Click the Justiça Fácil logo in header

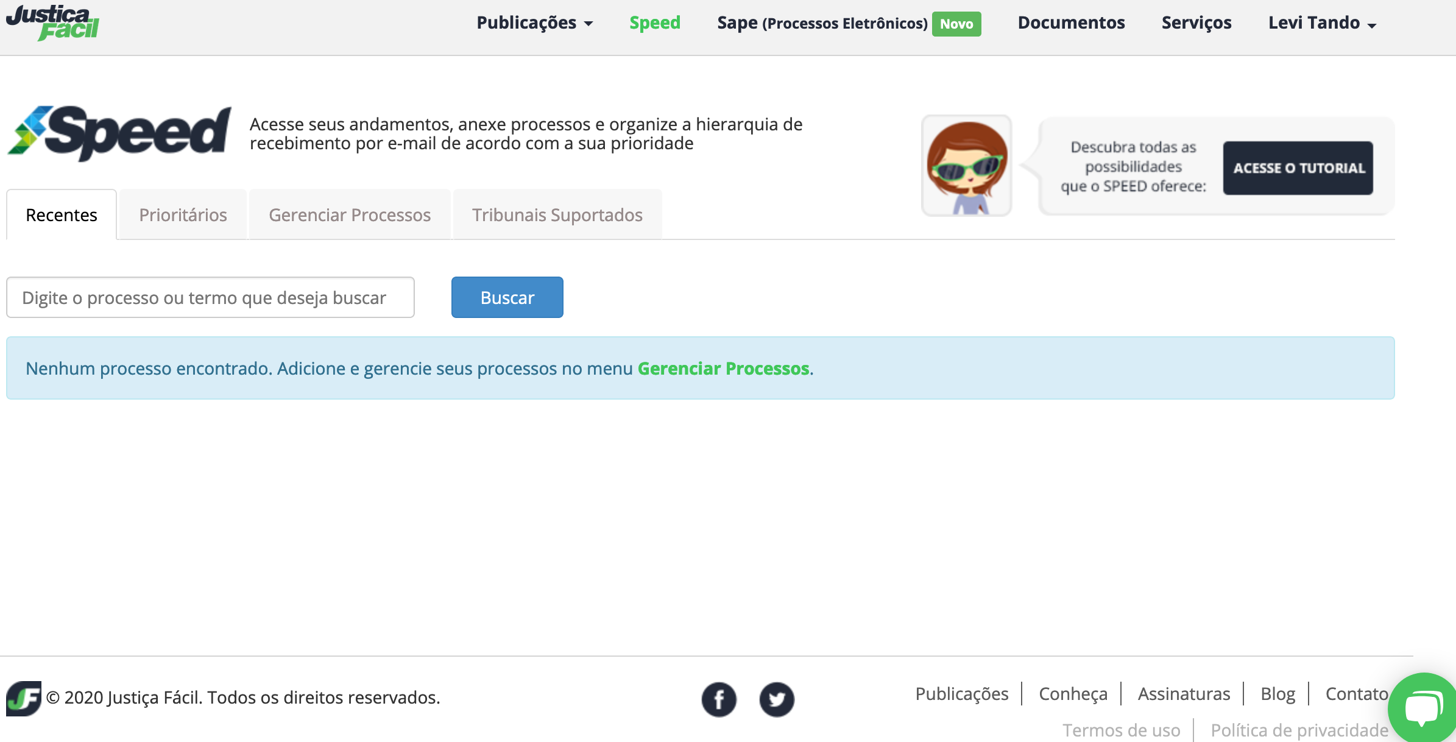pos(52,23)
